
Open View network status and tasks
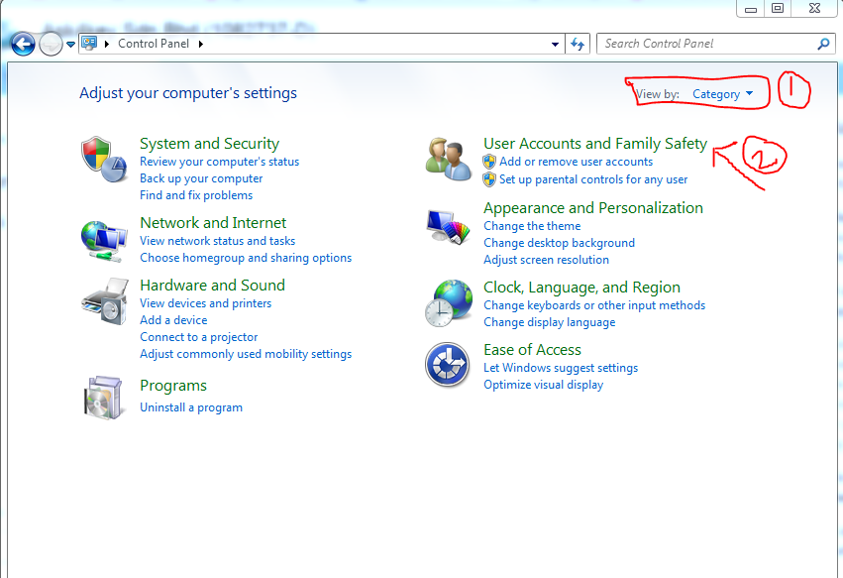pyautogui.click(x=217, y=241)
